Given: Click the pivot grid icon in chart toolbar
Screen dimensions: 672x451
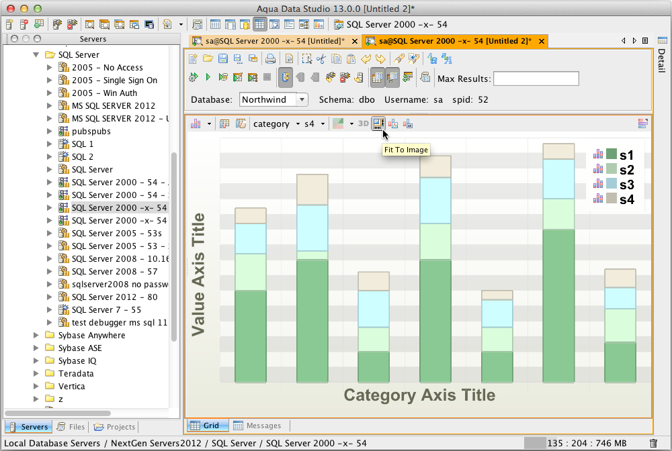Looking at the screenshot, I should click(224, 123).
